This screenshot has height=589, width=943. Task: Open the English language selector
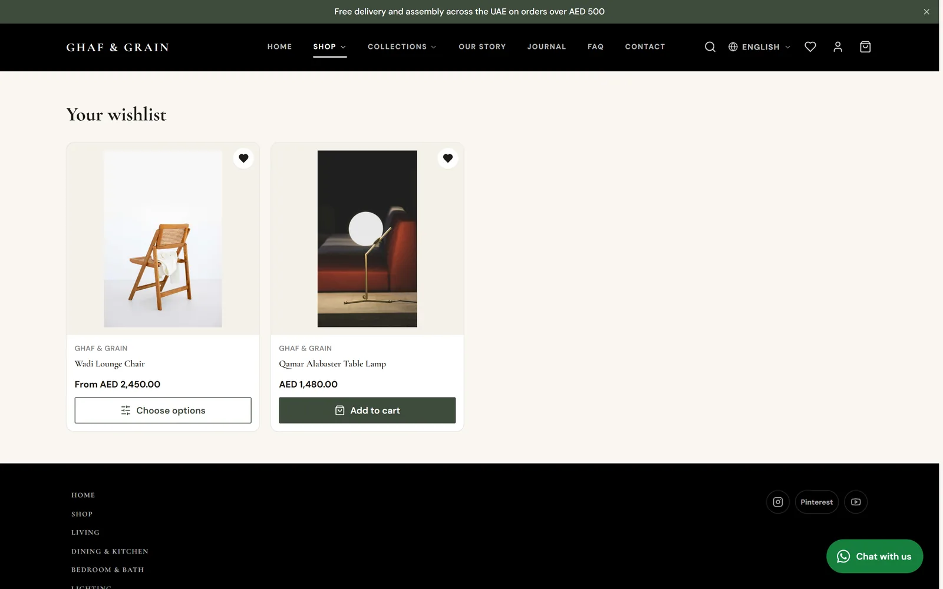[759, 47]
